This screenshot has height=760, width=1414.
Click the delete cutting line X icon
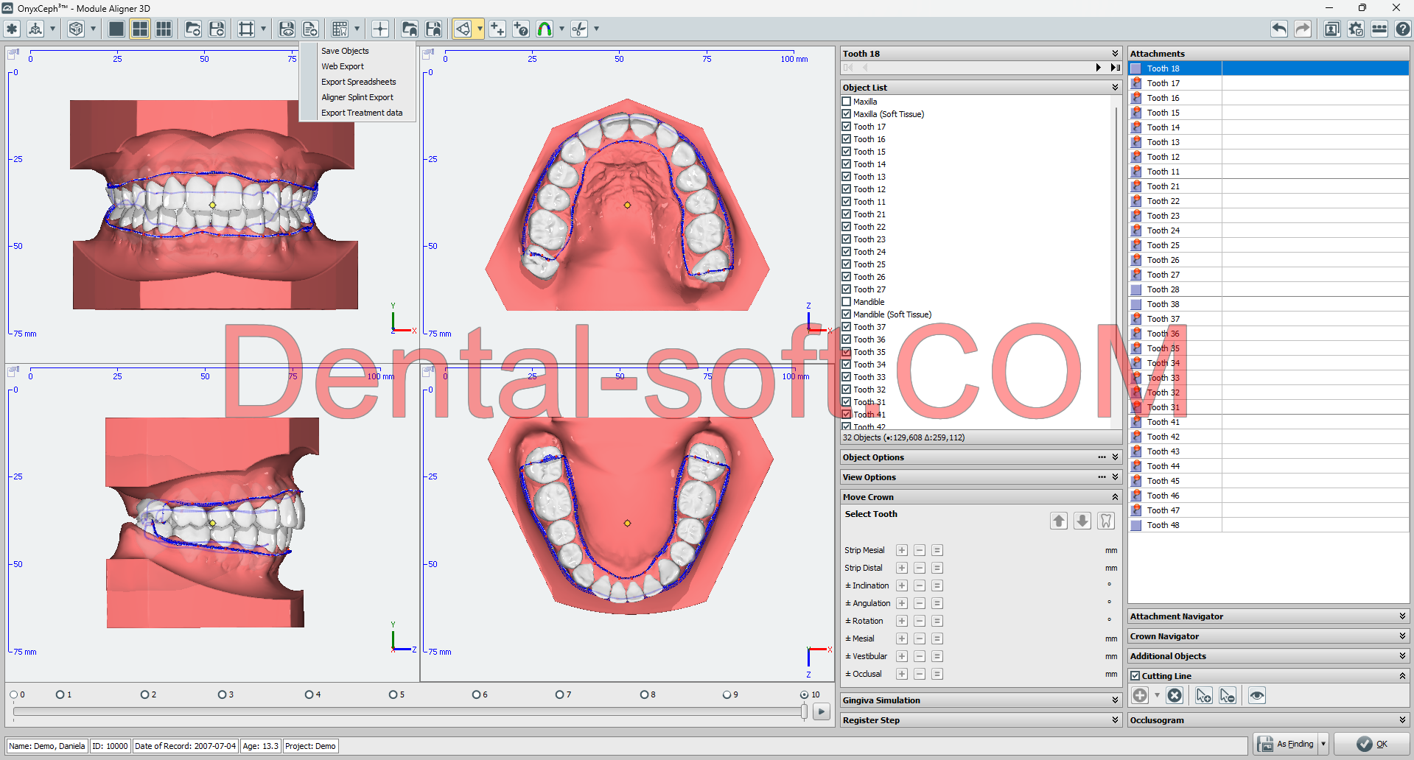point(1175,695)
